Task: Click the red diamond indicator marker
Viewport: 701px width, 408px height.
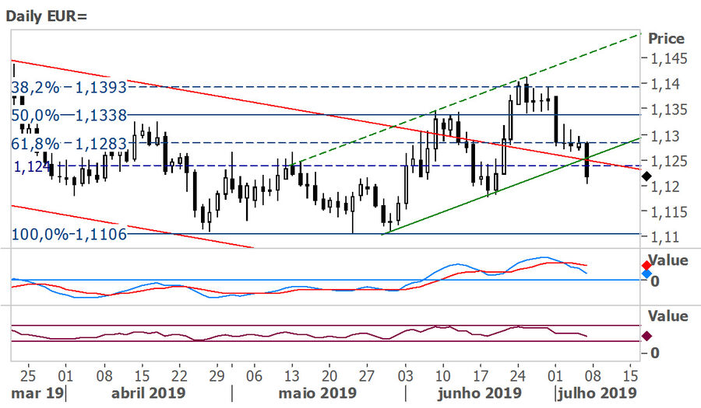Action: click(646, 265)
